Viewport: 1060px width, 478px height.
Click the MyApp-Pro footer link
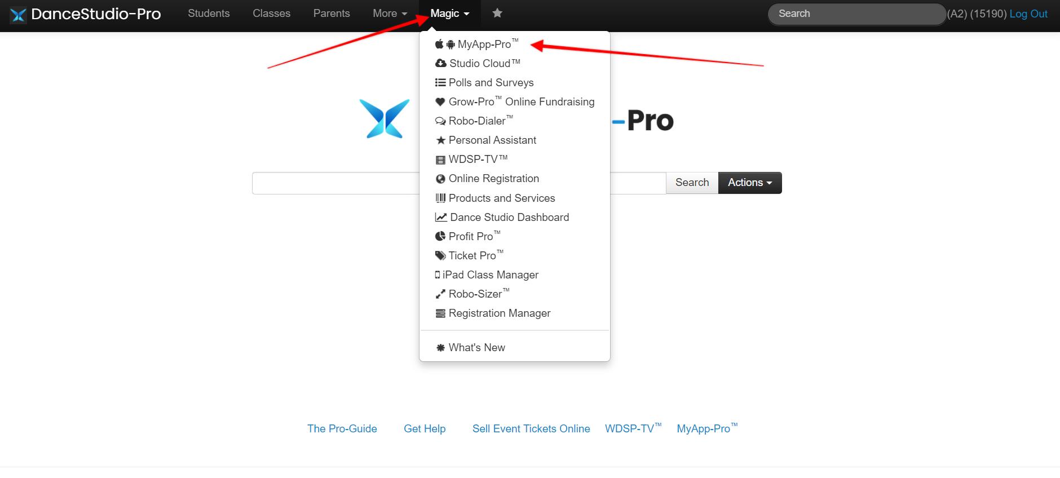click(x=707, y=428)
